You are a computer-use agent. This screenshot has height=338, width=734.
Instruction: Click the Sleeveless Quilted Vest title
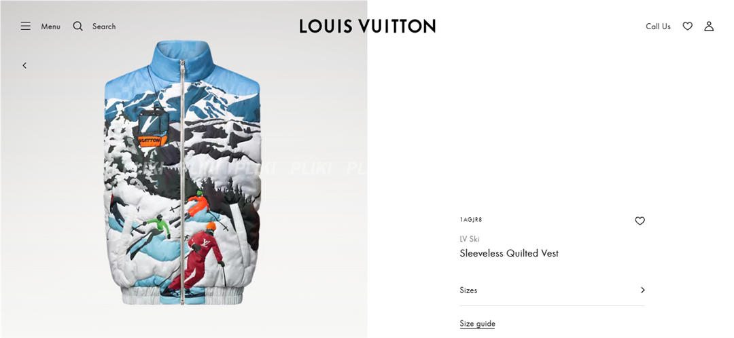[x=509, y=253]
